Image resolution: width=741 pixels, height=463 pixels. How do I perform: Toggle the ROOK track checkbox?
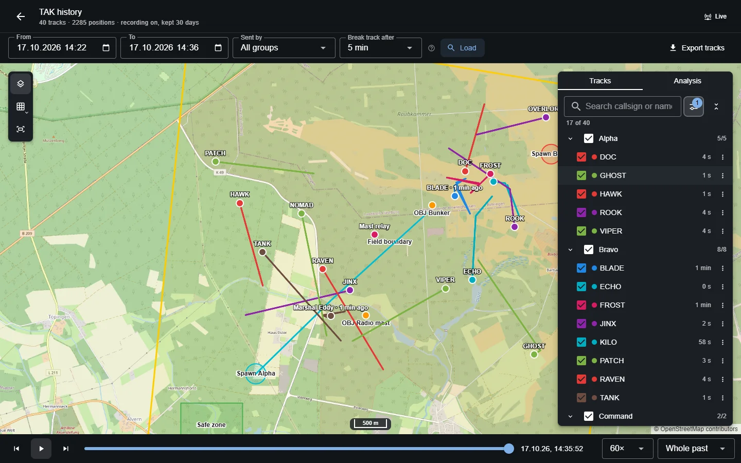581,212
